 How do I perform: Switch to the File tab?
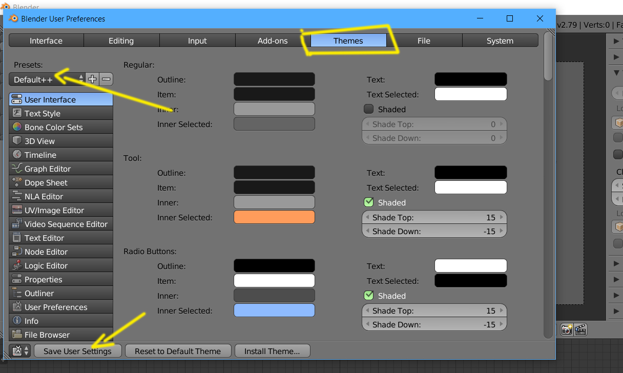click(424, 40)
